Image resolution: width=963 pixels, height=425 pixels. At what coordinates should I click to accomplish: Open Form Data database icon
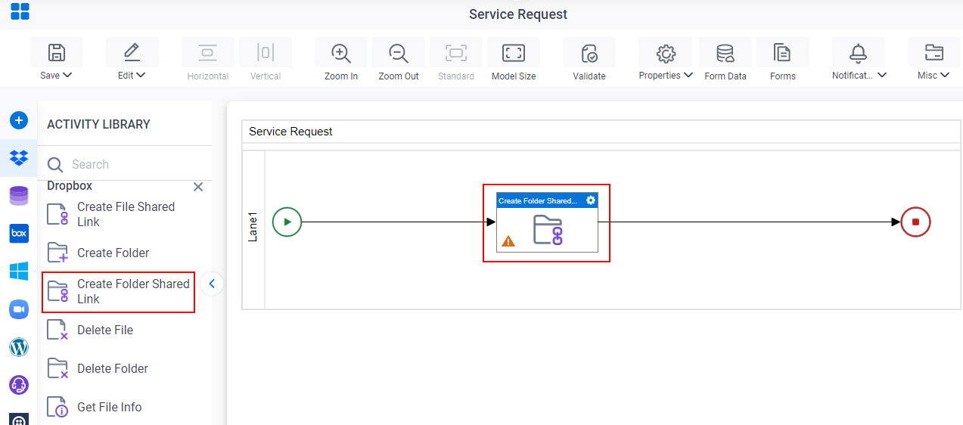(725, 53)
